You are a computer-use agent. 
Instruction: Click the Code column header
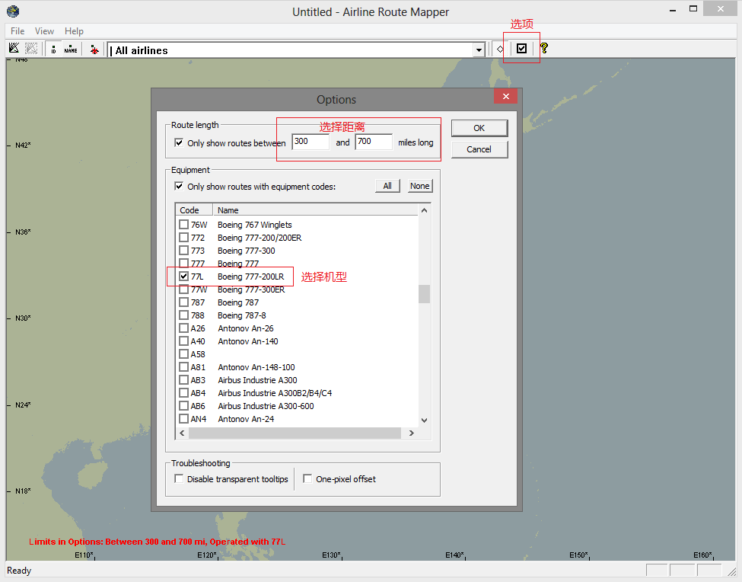[x=195, y=209]
